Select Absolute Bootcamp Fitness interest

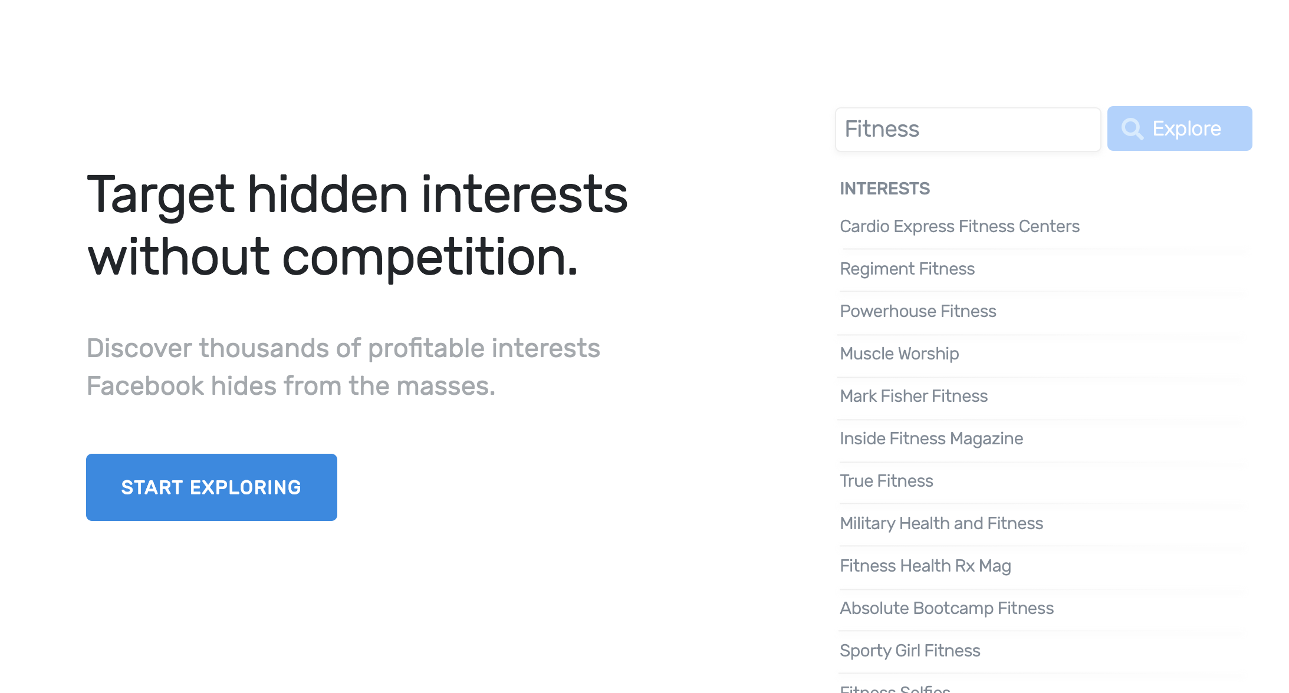pos(946,608)
